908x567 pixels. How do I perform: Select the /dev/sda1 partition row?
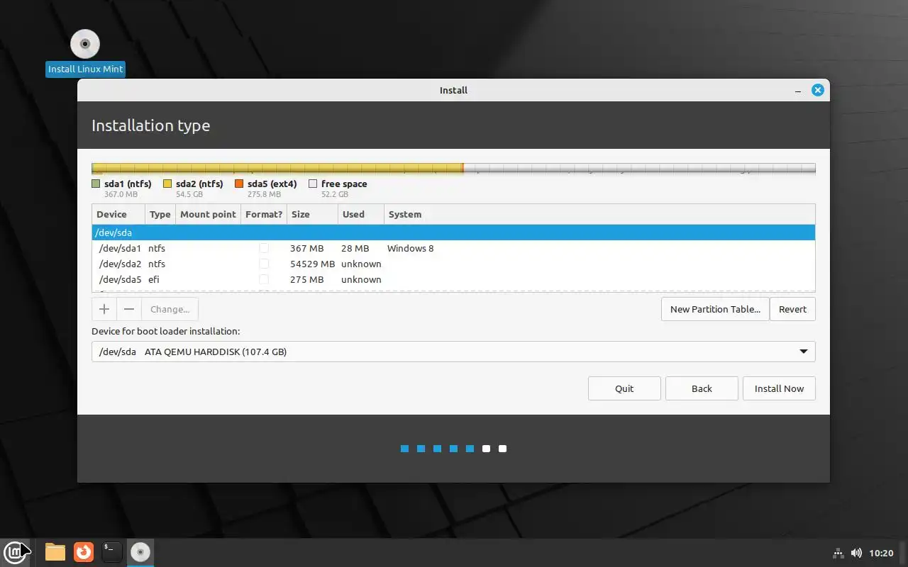[x=453, y=248]
